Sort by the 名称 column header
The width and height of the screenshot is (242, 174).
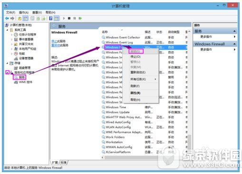122,32
